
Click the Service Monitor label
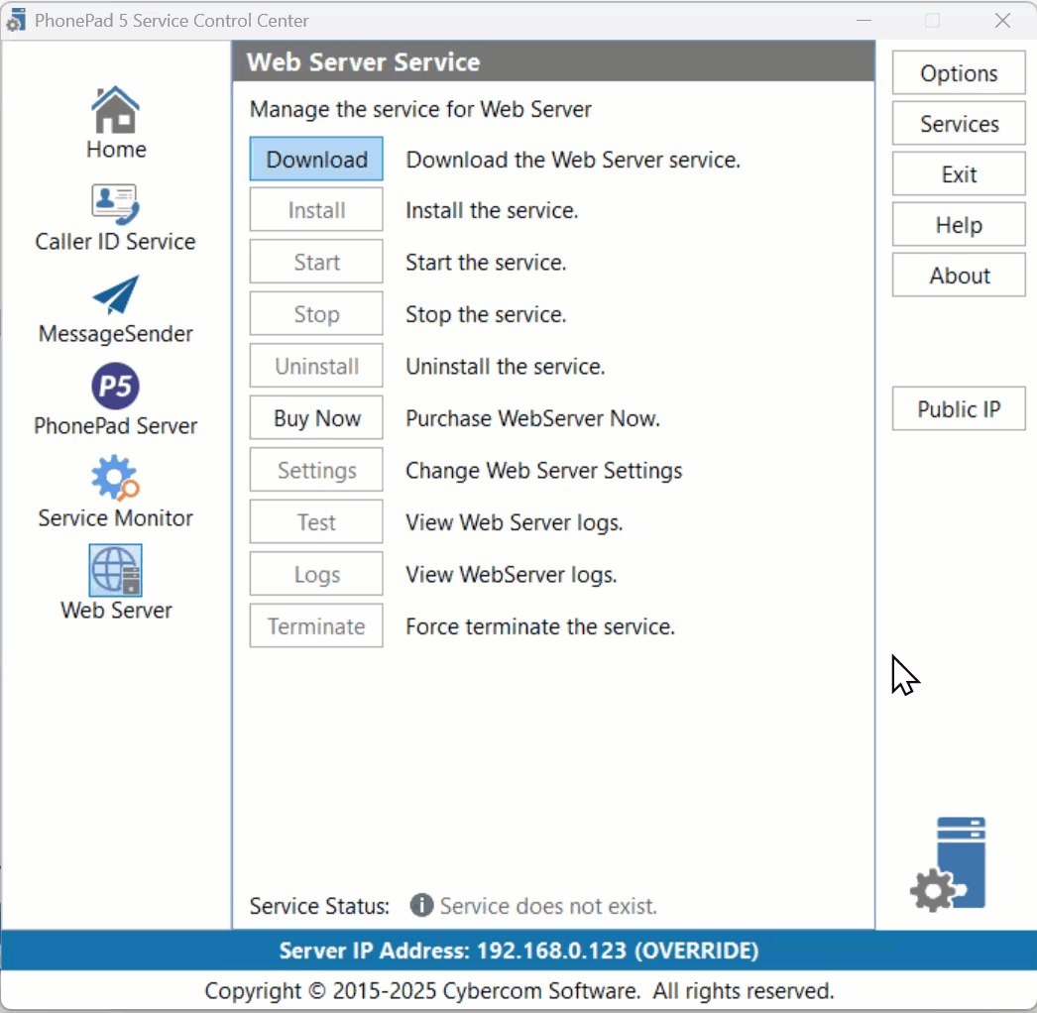click(115, 517)
